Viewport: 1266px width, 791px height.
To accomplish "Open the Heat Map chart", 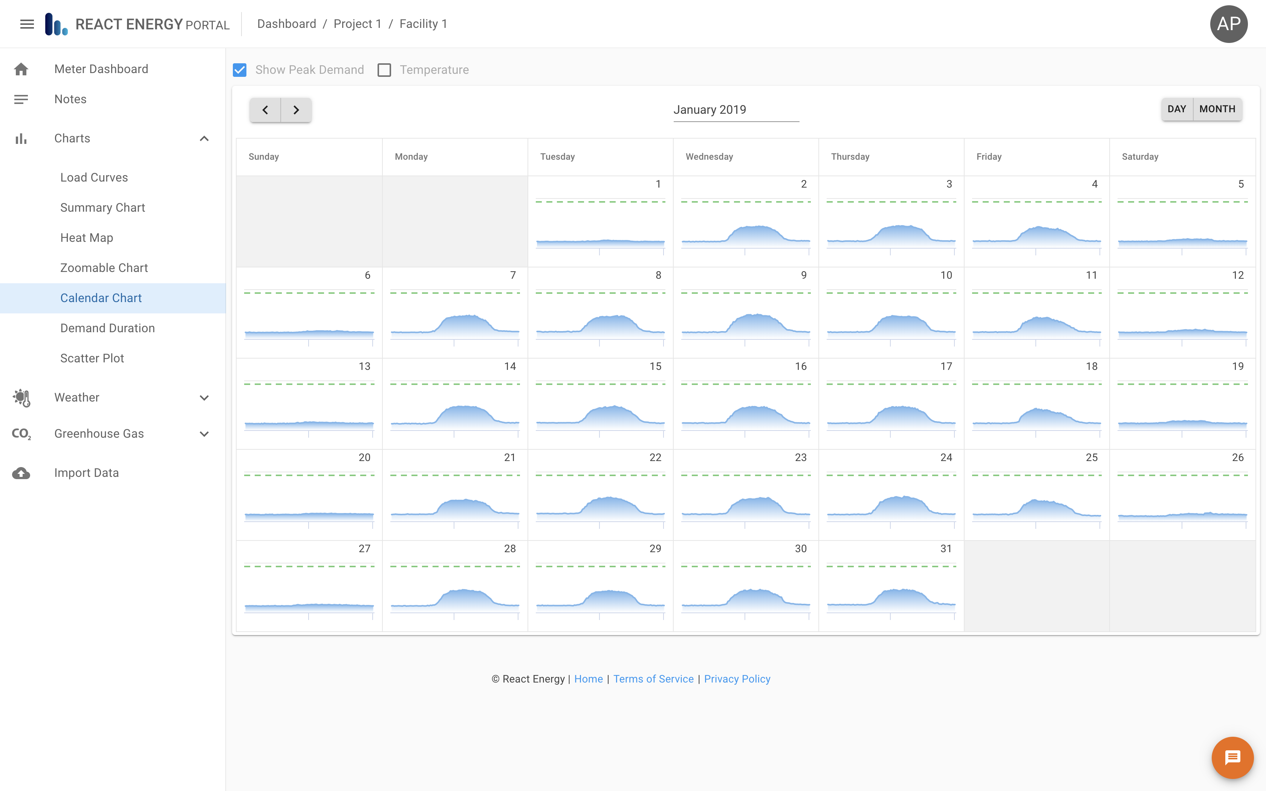I will click(86, 237).
